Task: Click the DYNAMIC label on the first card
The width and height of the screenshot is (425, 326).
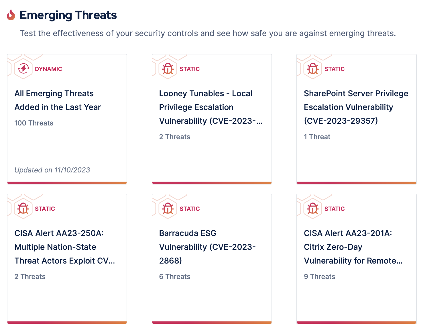Action: (x=48, y=69)
